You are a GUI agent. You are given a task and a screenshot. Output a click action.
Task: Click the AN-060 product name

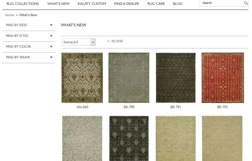[x=82, y=107]
